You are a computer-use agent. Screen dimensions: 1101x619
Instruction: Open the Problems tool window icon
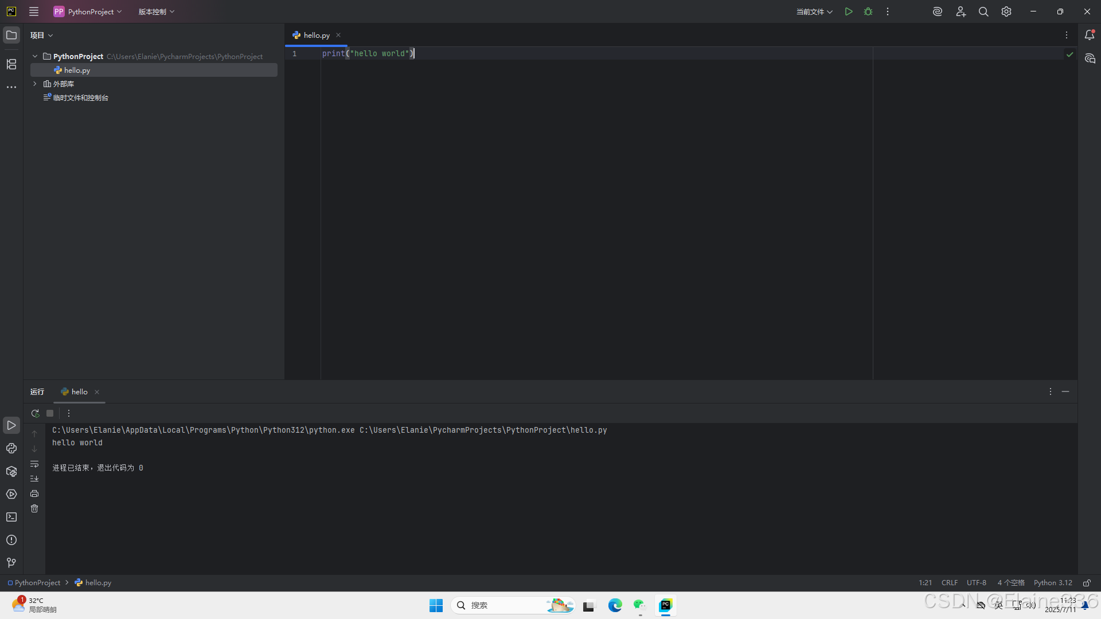[x=11, y=540]
